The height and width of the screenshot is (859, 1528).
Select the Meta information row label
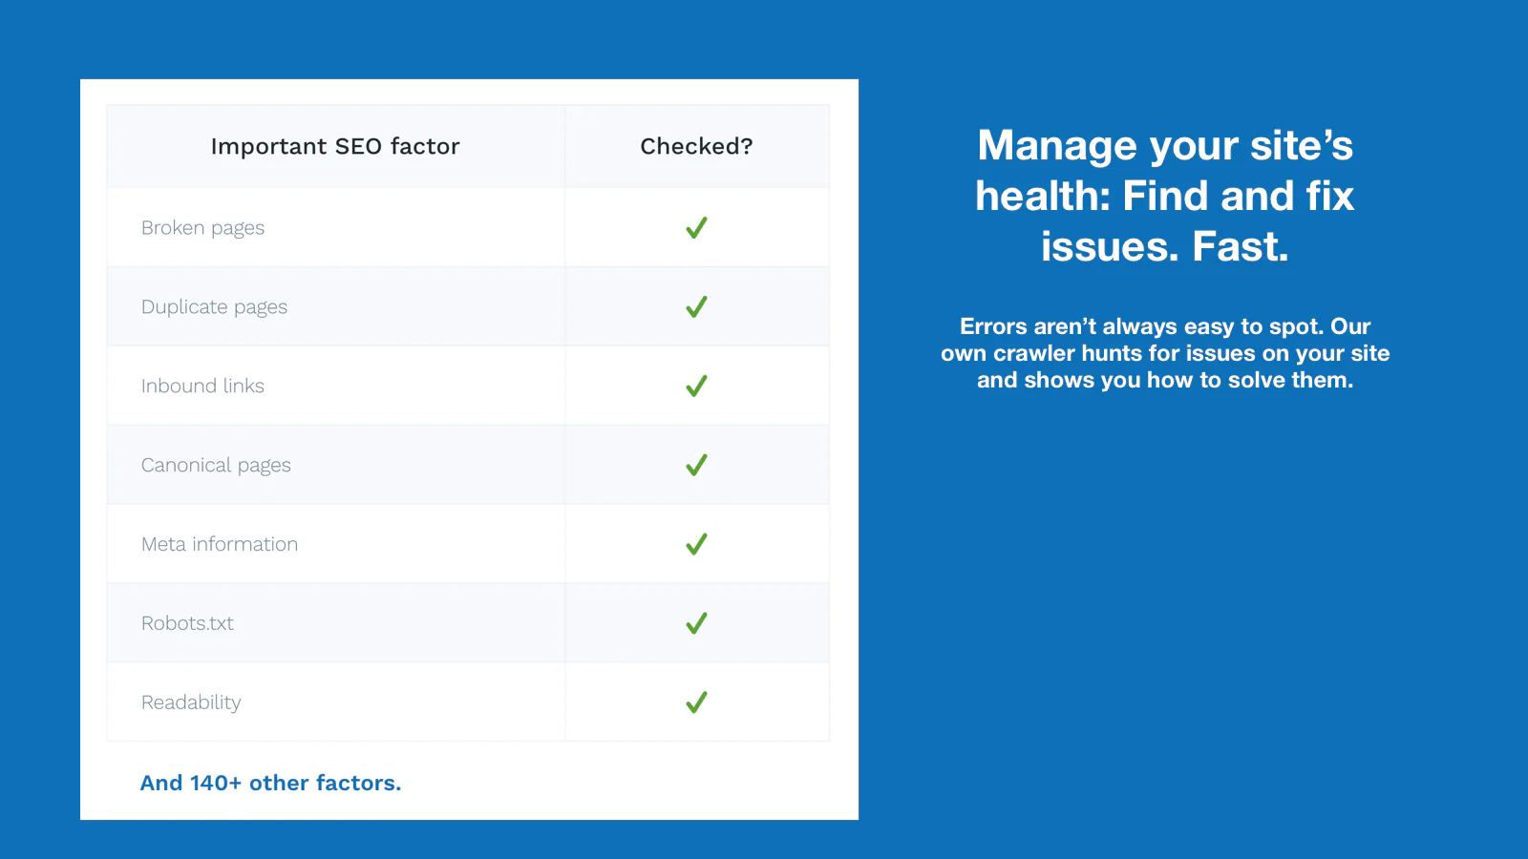[220, 544]
